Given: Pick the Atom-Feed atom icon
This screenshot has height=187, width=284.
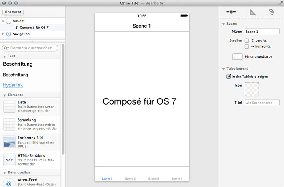Looking at the screenshot, I should point(9,184).
